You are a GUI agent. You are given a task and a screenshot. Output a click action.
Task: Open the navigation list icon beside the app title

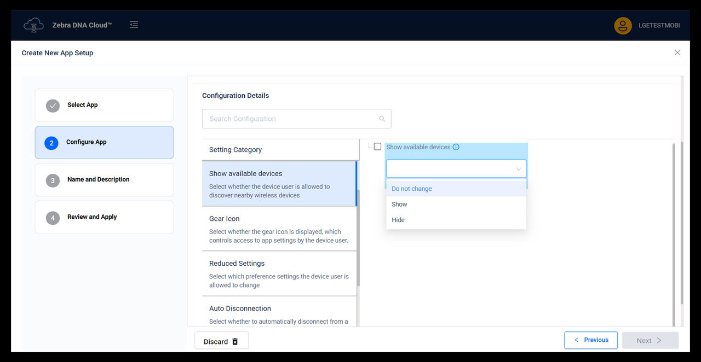coord(134,25)
